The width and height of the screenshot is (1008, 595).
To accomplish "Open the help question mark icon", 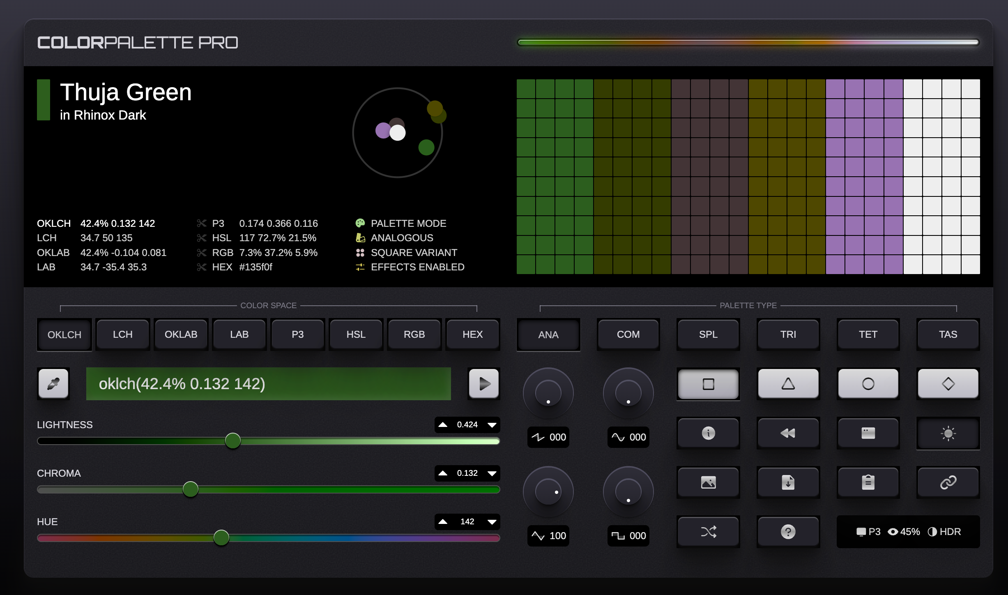I will [788, 532].
